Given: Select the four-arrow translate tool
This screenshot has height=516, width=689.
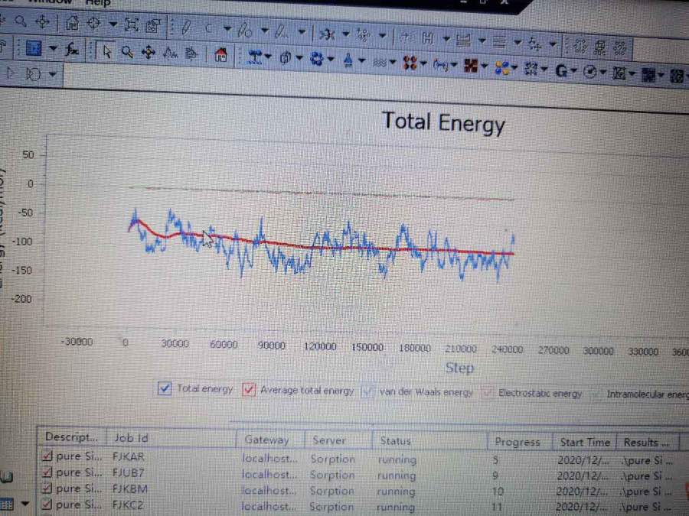Looking at the screenshot, I should (148, 52).
